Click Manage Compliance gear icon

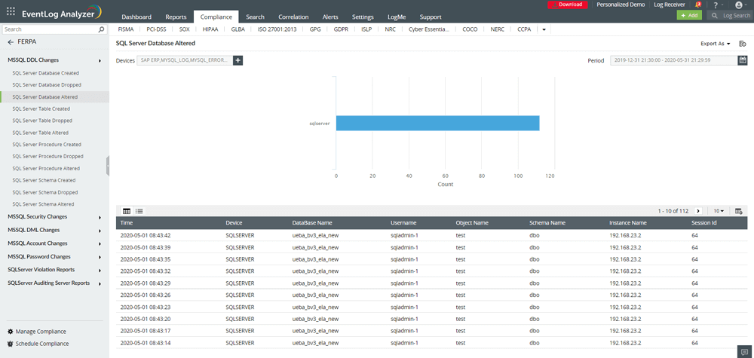click(11, 332)
